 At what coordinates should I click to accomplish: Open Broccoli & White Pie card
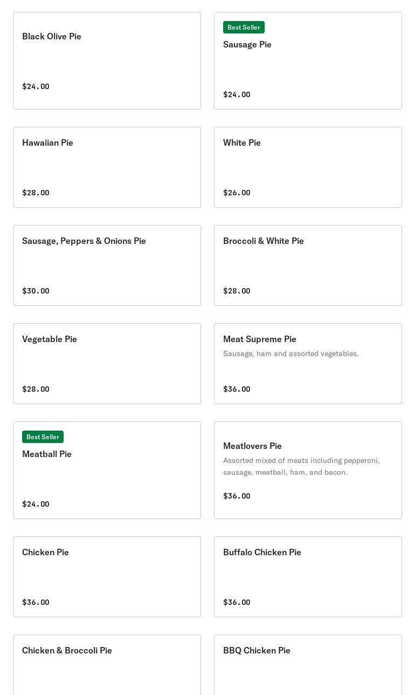coord(308,265)
